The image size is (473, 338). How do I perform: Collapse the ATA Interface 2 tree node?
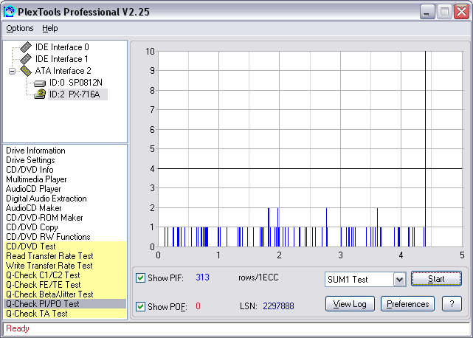pyautogui.click(x=12, y=72)
